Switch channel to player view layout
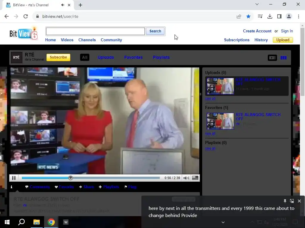The height and width of the screenshot is (228, 305). coord(272,58)
